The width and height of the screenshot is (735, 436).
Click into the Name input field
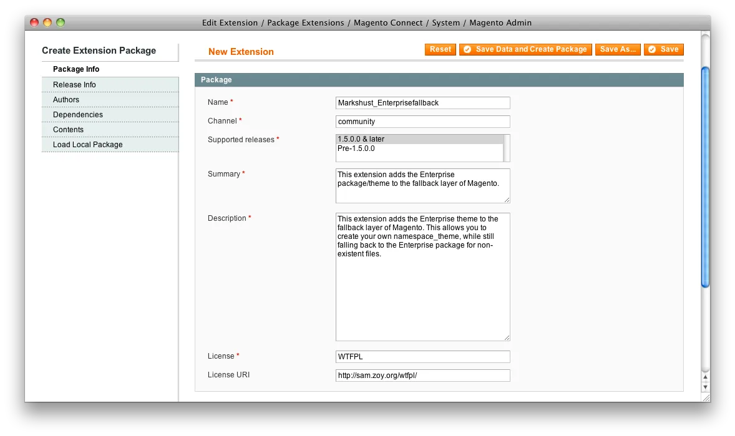[422, 103]
